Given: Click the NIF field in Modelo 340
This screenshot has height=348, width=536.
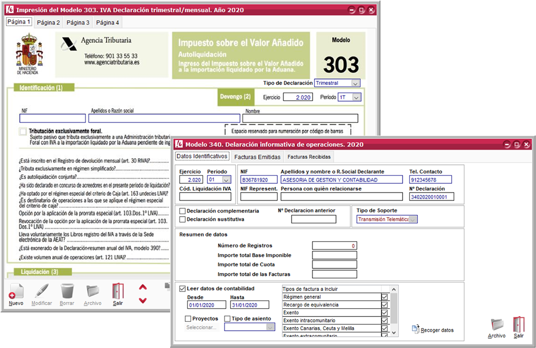Looking at the screenshot, I should click(x=259, y=180).
